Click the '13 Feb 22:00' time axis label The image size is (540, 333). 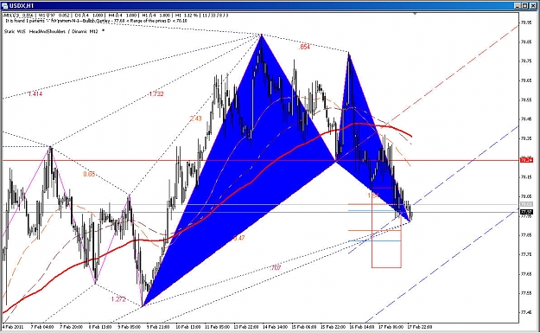[246, 327]
